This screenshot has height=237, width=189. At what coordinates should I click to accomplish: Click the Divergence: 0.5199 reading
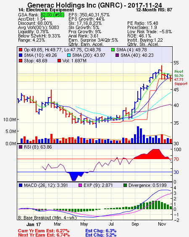click(147, 185)
